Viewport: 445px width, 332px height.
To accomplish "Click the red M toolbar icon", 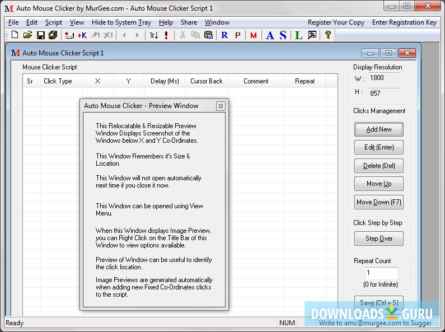I will pos(254,35).
